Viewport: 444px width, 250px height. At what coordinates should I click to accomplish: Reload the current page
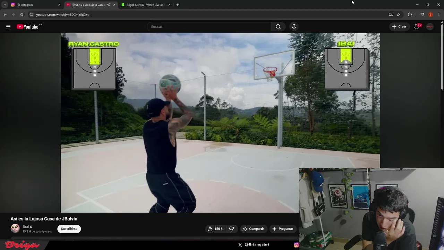22,15
